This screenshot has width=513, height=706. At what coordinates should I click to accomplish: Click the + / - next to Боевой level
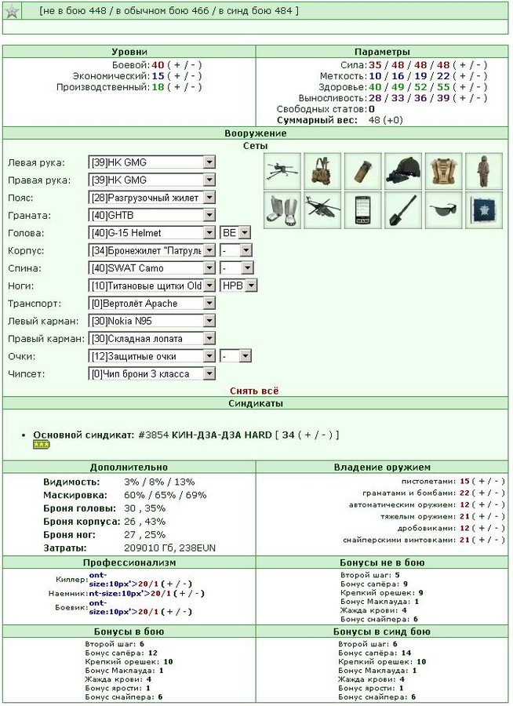point(184,65)
